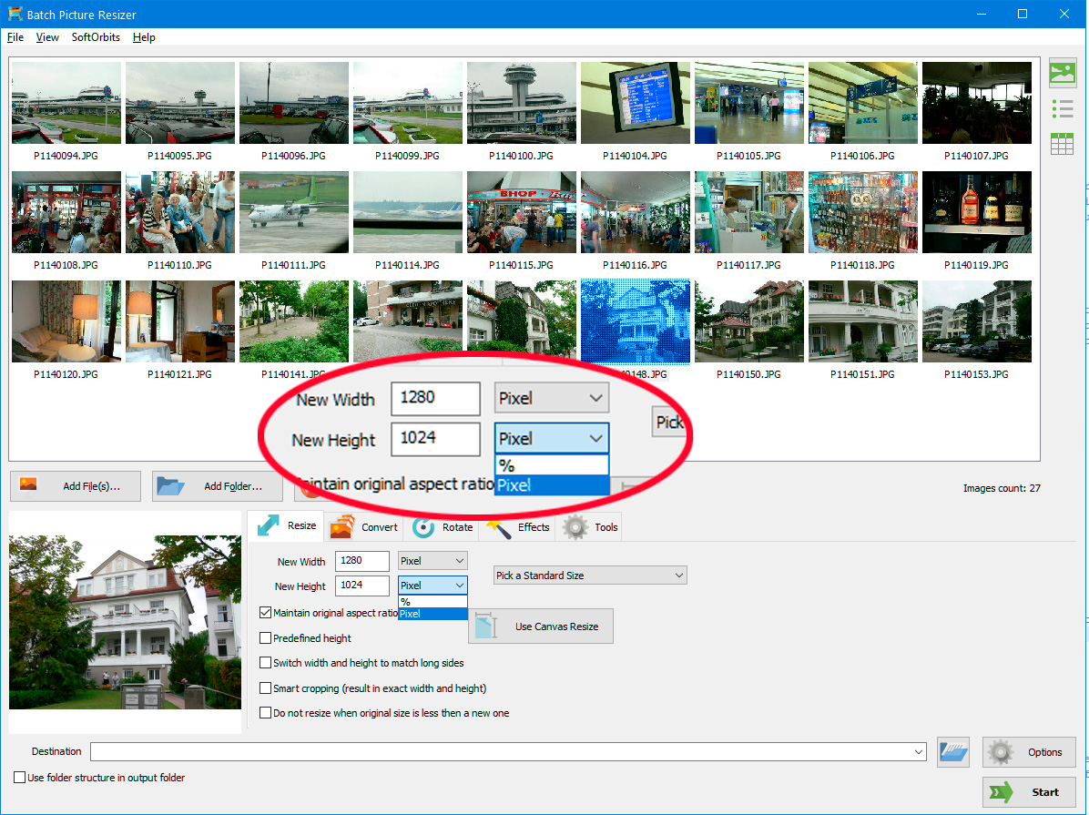Switch to list view icon
This screenshot has height=815, width=1089.
(x=1062, y=108)
